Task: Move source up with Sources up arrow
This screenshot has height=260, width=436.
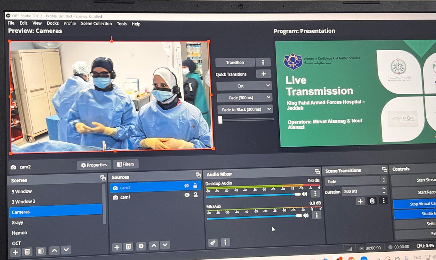Action: 154,246
